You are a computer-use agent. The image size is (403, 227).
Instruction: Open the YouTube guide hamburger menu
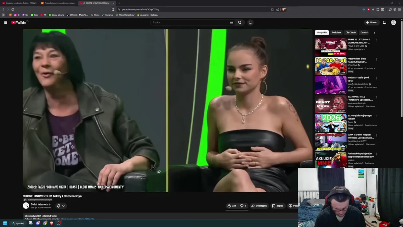tap(5, 22)
